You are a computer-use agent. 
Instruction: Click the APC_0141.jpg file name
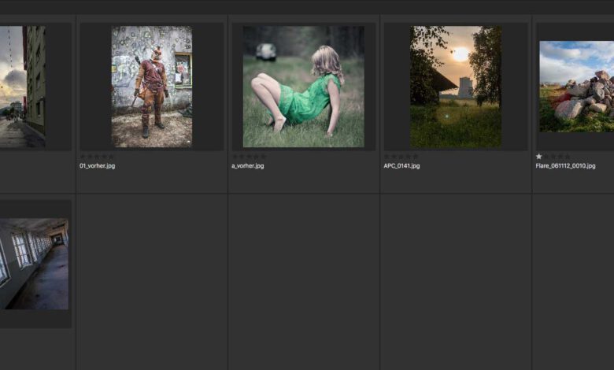pyautogui.click(x=401, y=165)
